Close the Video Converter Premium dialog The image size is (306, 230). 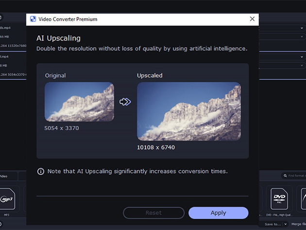tap(252, 19)
